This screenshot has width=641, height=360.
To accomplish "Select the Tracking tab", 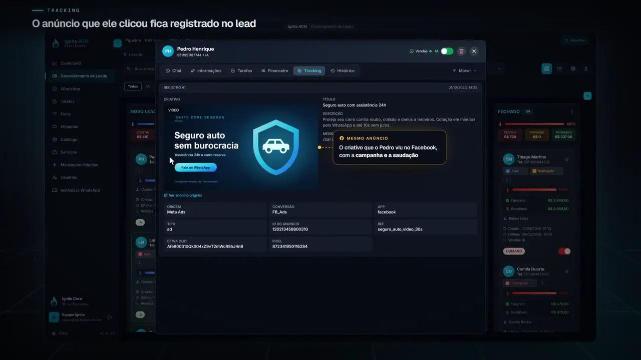I will (x=309, y=70).
